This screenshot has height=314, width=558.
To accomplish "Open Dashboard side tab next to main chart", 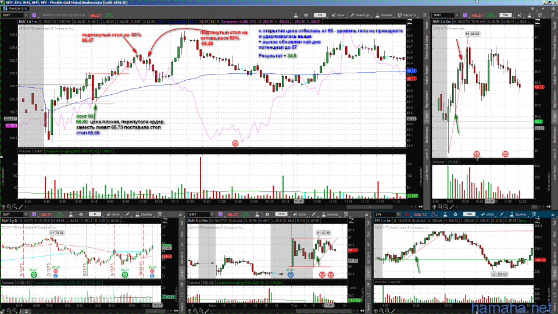I will click(427, 134).
